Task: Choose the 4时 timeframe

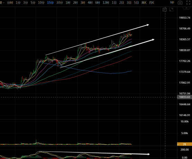Action: tap(90, 2)
